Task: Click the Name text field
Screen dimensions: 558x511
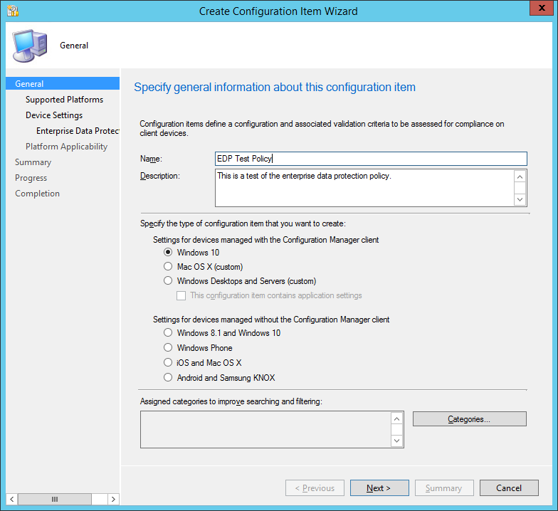Action: coord(371,159)
